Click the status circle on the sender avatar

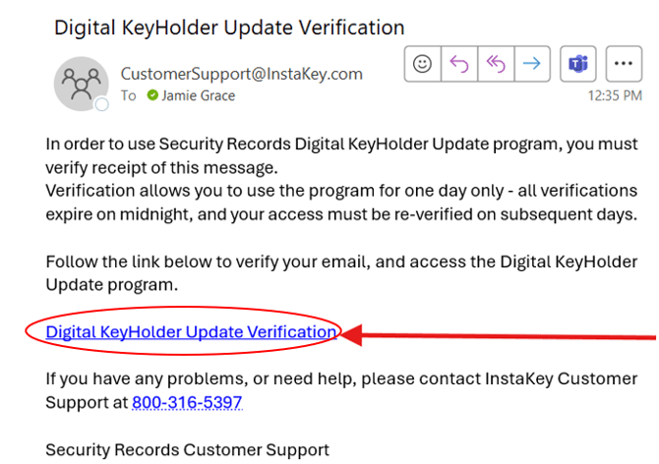point(101,105)
